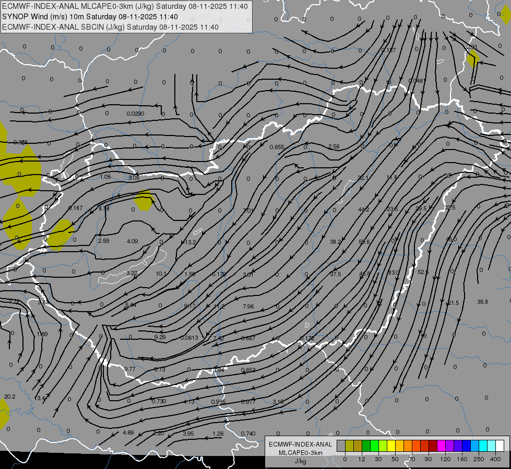This screenshot has width=511, height=469.
Task: Click the dark red swatch starting at 90
Action: tap(433, 446)
